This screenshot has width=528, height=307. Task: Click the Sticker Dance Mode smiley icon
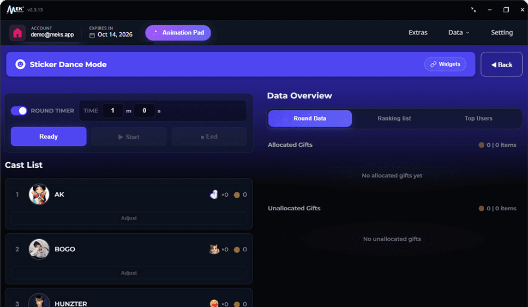pos(20,64)
